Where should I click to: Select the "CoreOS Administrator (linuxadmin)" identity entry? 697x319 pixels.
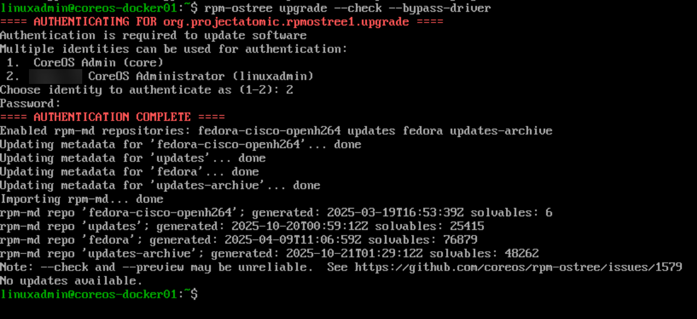[201, 76]
